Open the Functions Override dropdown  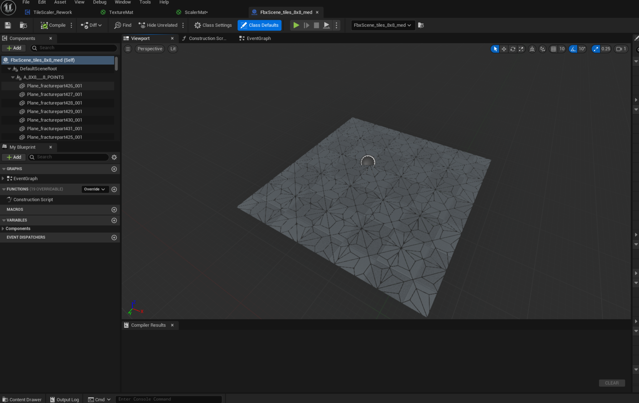point(95,189)
